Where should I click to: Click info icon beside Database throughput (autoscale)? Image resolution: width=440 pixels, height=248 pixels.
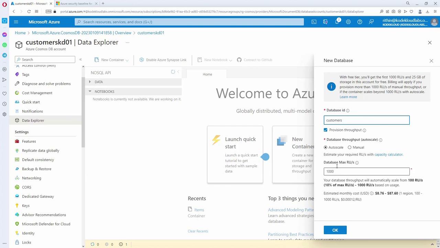coord(381,140)
